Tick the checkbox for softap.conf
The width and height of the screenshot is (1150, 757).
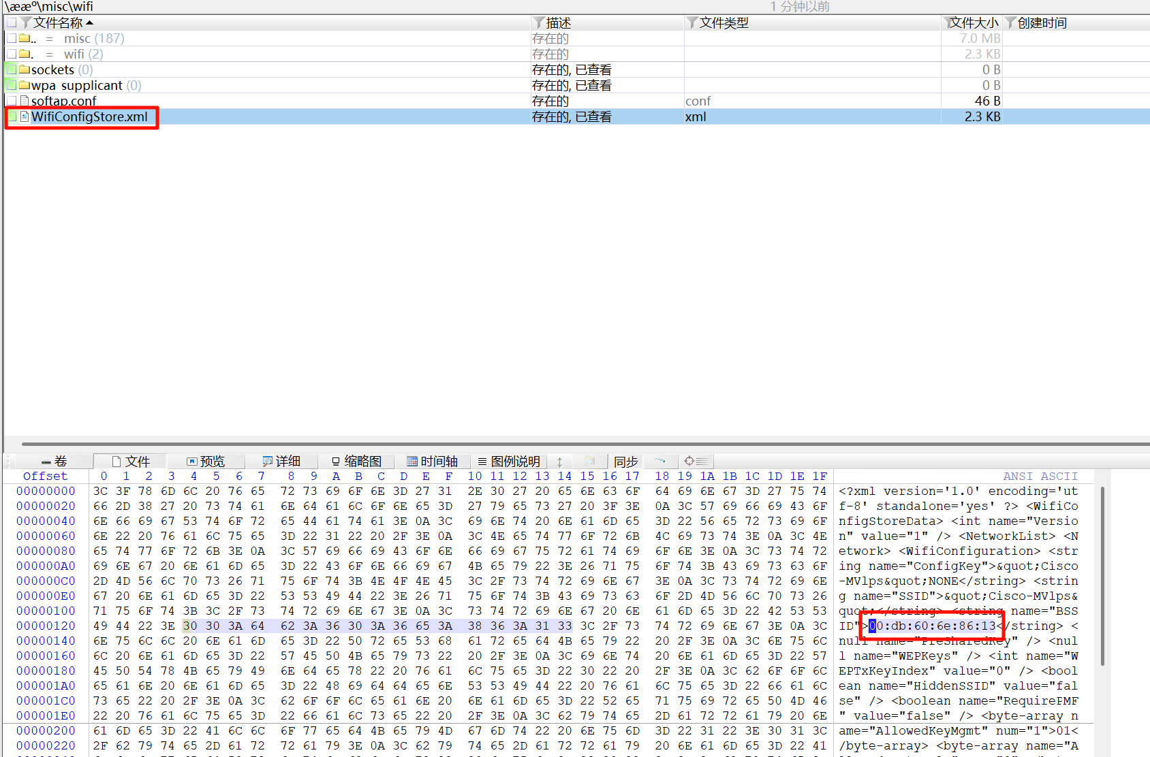point(12,101)
